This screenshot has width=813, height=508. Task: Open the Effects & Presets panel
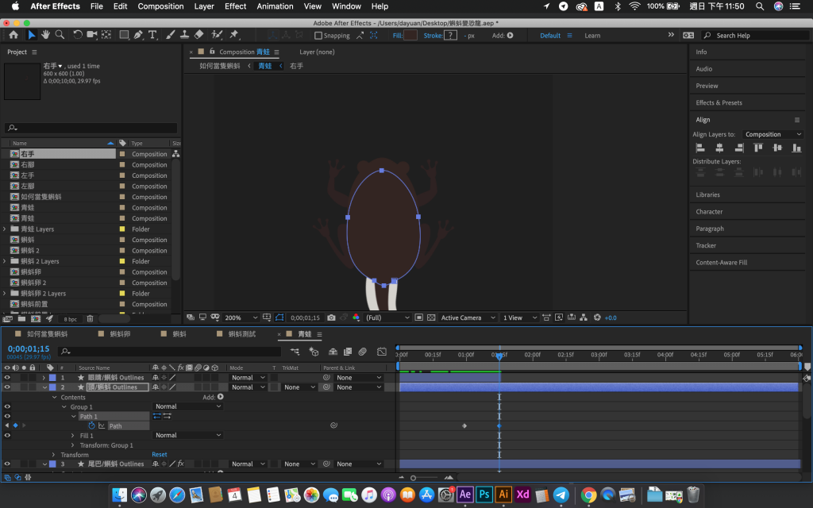(719, 102)
